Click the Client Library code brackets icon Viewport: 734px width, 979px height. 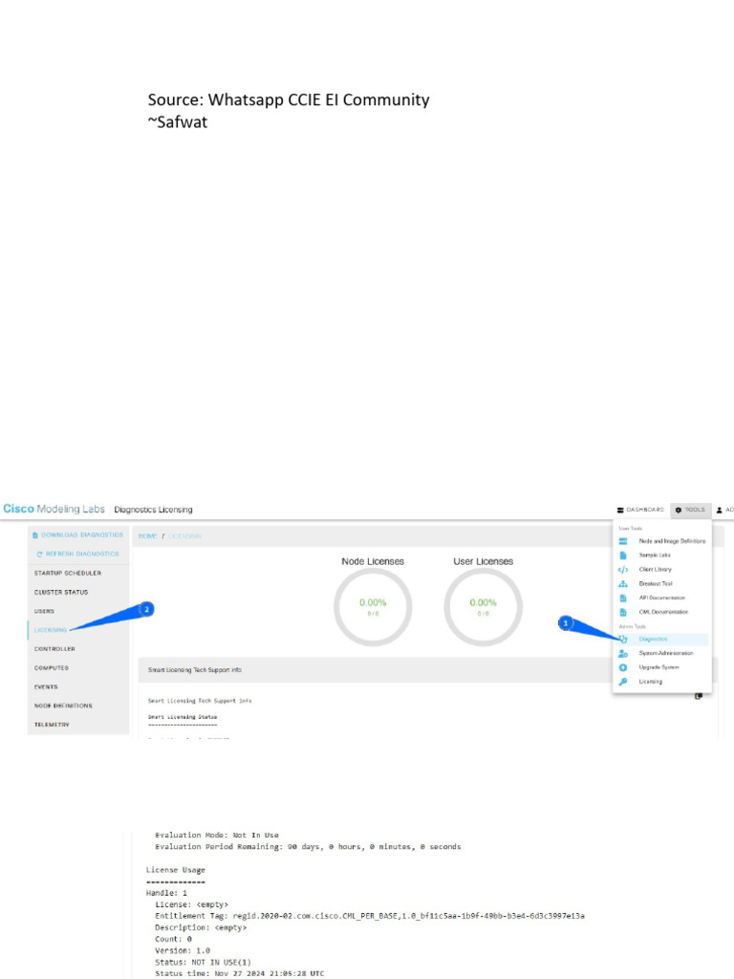(623, 570)
